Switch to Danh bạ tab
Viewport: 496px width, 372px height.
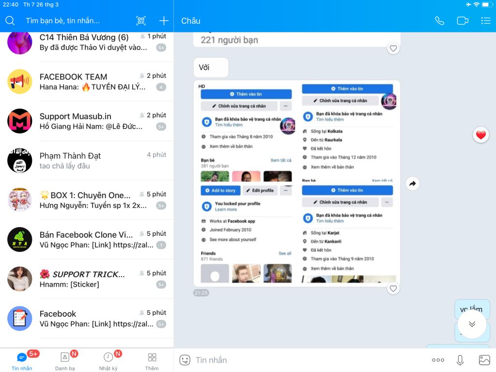click(65, 360)
